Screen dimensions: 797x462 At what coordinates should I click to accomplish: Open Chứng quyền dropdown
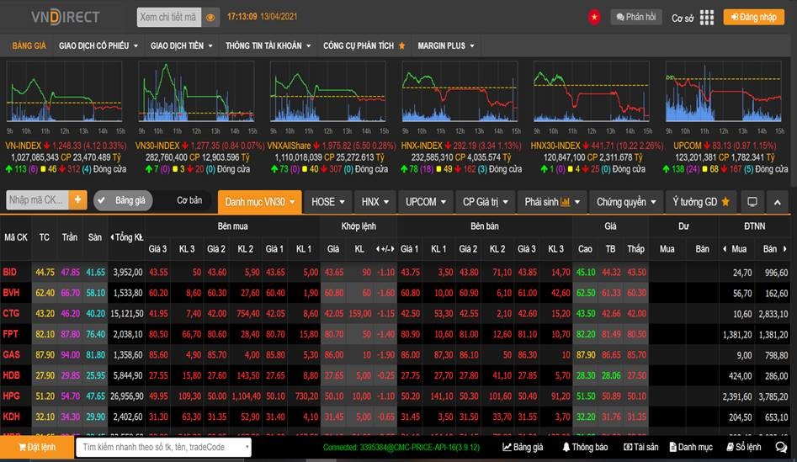pyautogui.click(x=626, y=202)
